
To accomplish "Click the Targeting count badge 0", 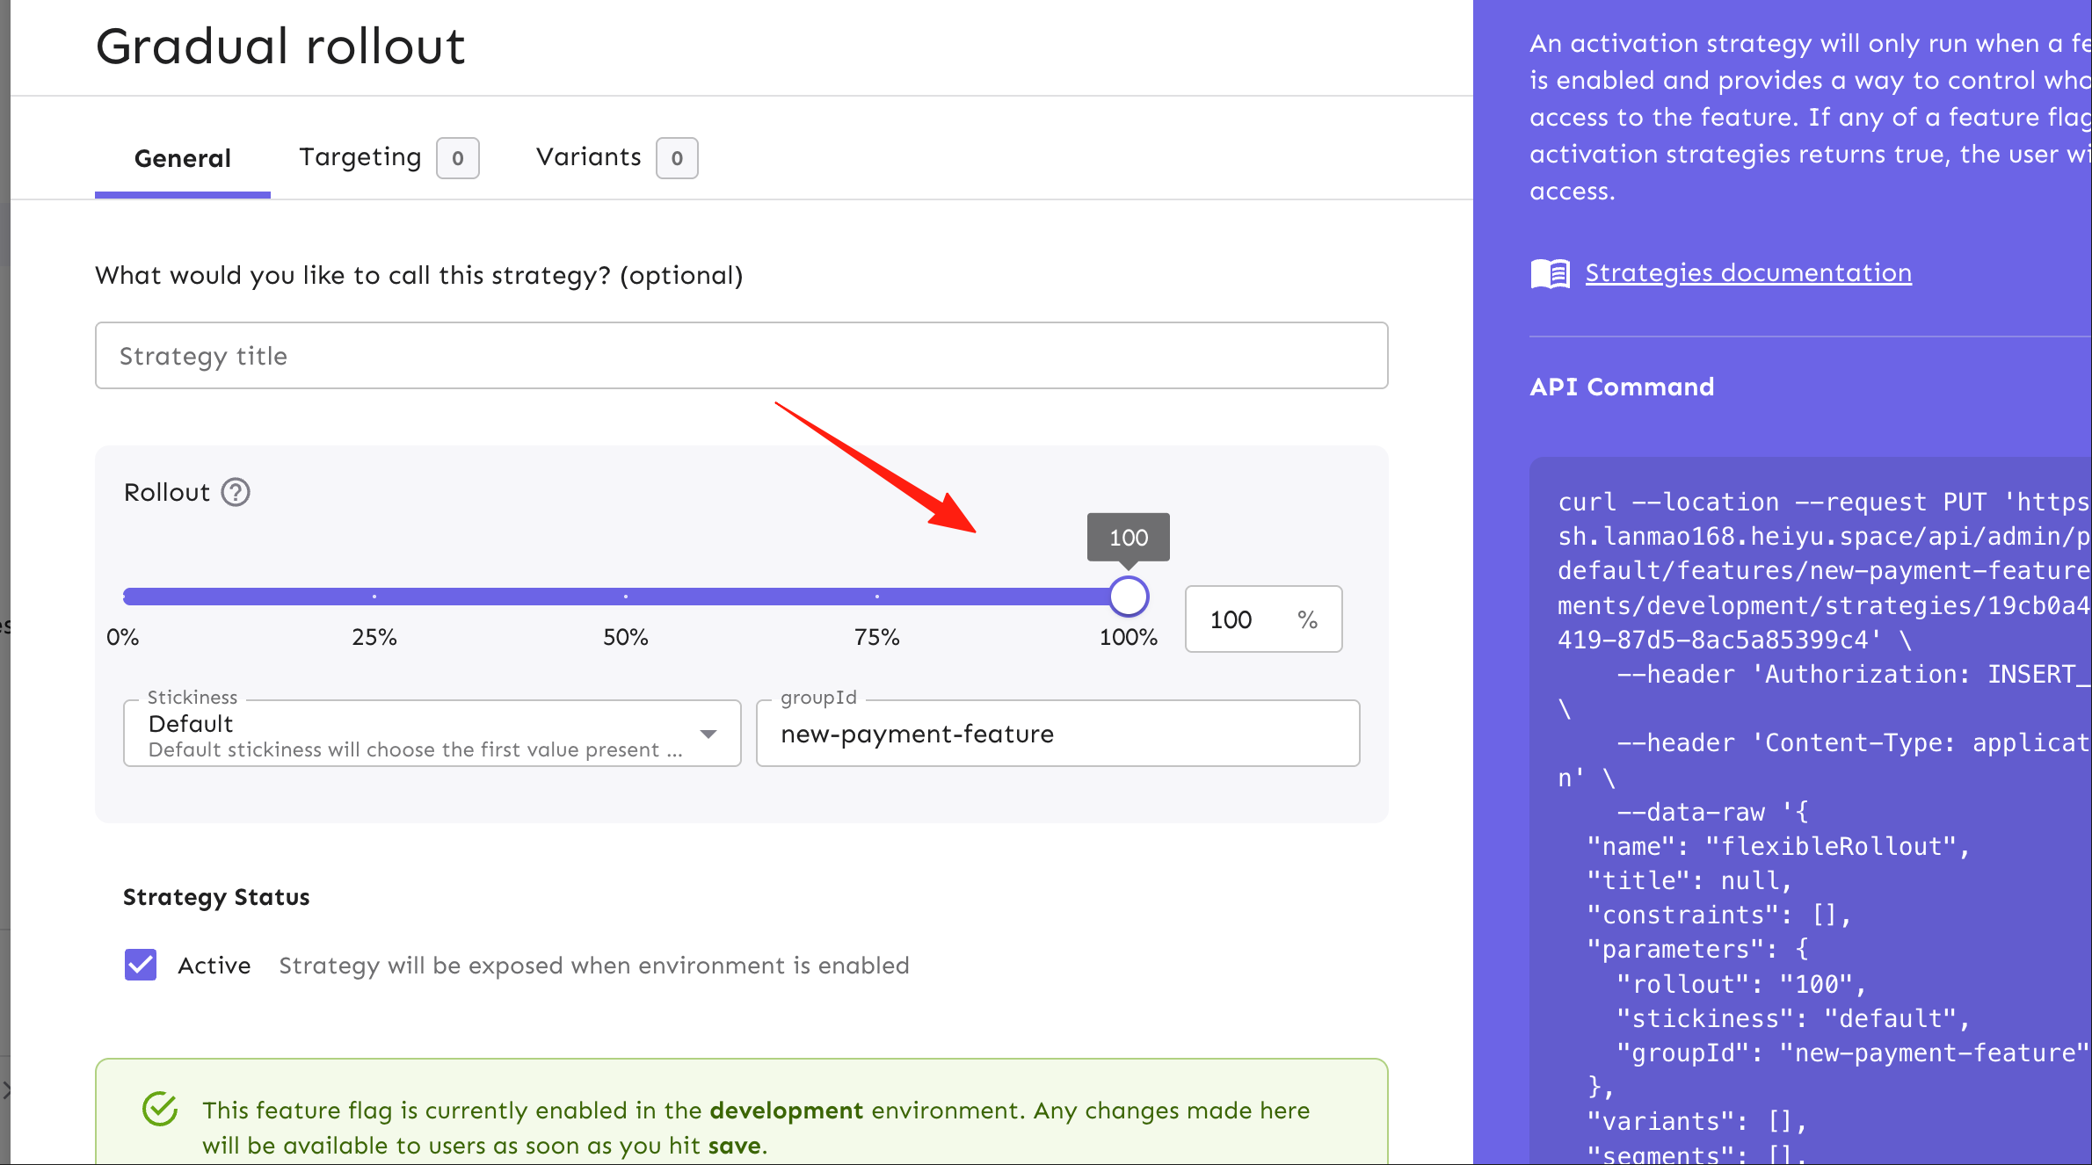I will point(458,158).
